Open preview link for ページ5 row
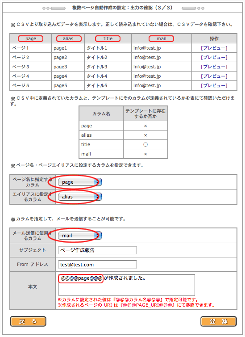This screenshot has width=245, height=337. [x=214, y=85]
